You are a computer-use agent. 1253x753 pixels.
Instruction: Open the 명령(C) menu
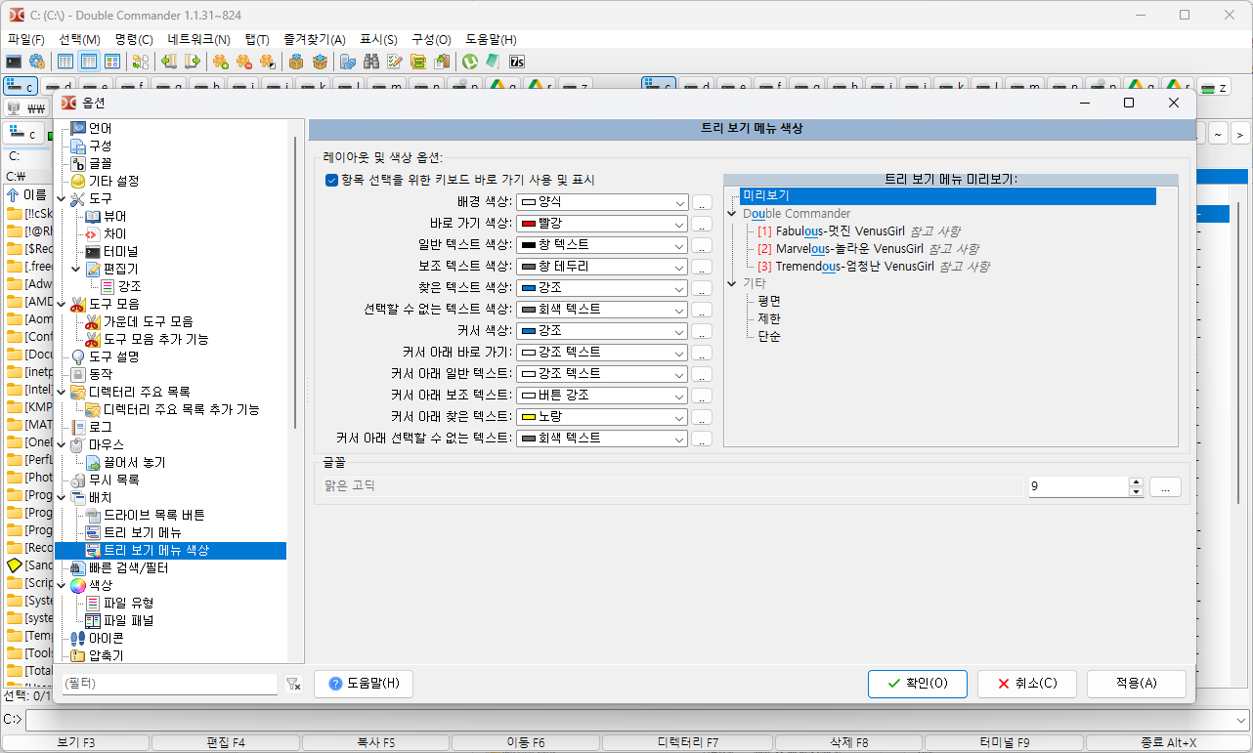[134, 39]
